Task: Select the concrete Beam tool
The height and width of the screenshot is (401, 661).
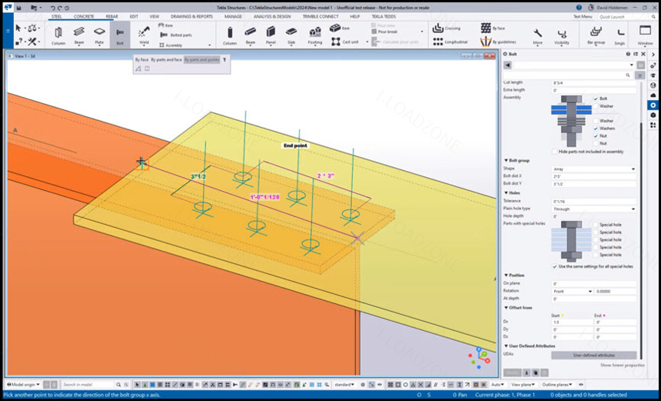Action: coord(251,35)
